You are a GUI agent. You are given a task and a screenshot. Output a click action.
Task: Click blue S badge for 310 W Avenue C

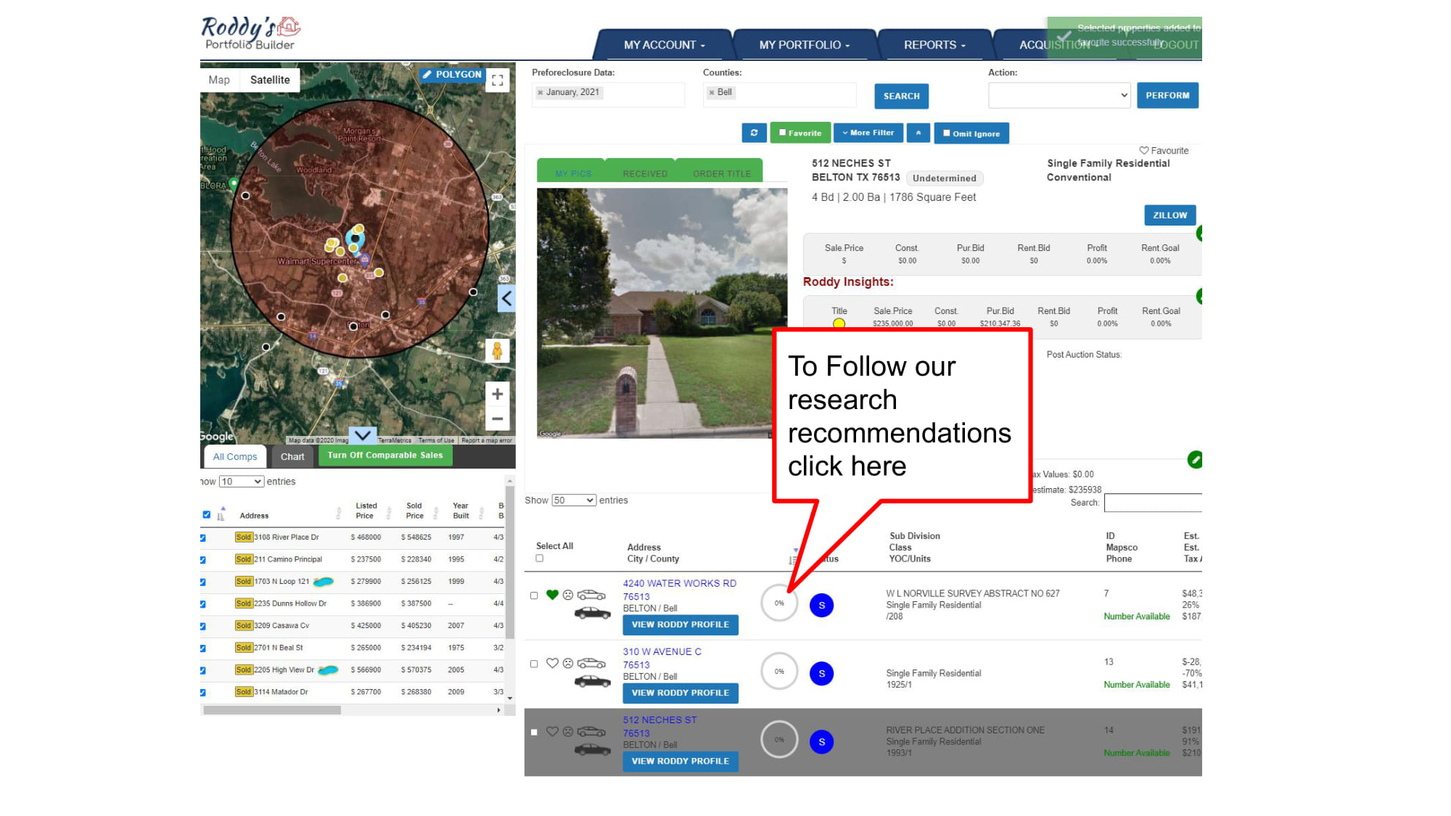pyautogui.click(x=821, y=673)
